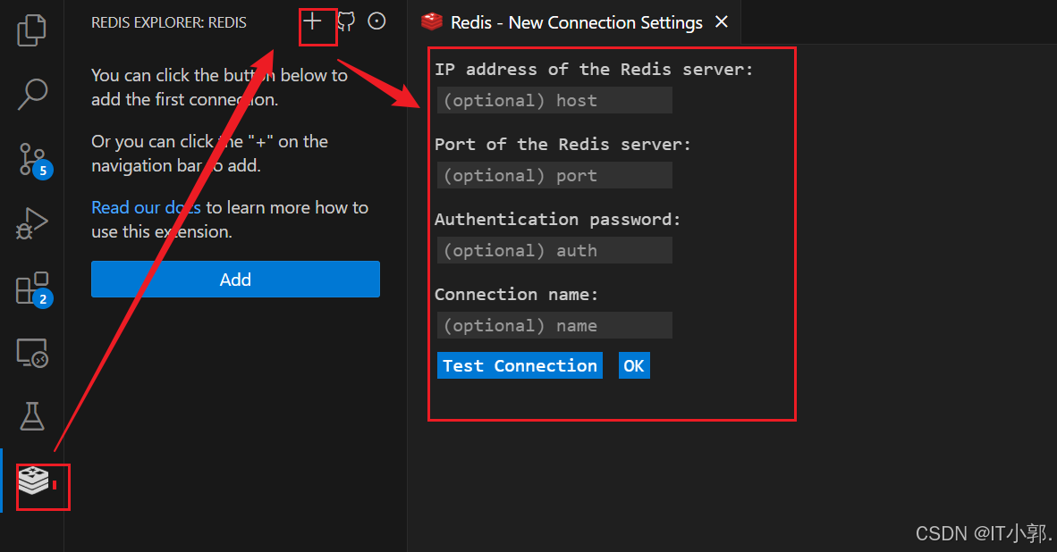This screenshot has width=1057, height=552.
Task: Open the 'Read our docs' link
Action: click(x=147, y=207)
